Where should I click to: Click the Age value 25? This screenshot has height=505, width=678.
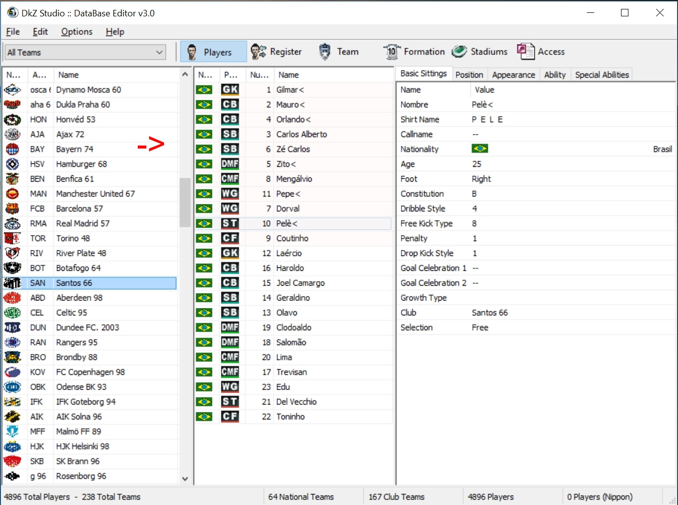point(476,164)
